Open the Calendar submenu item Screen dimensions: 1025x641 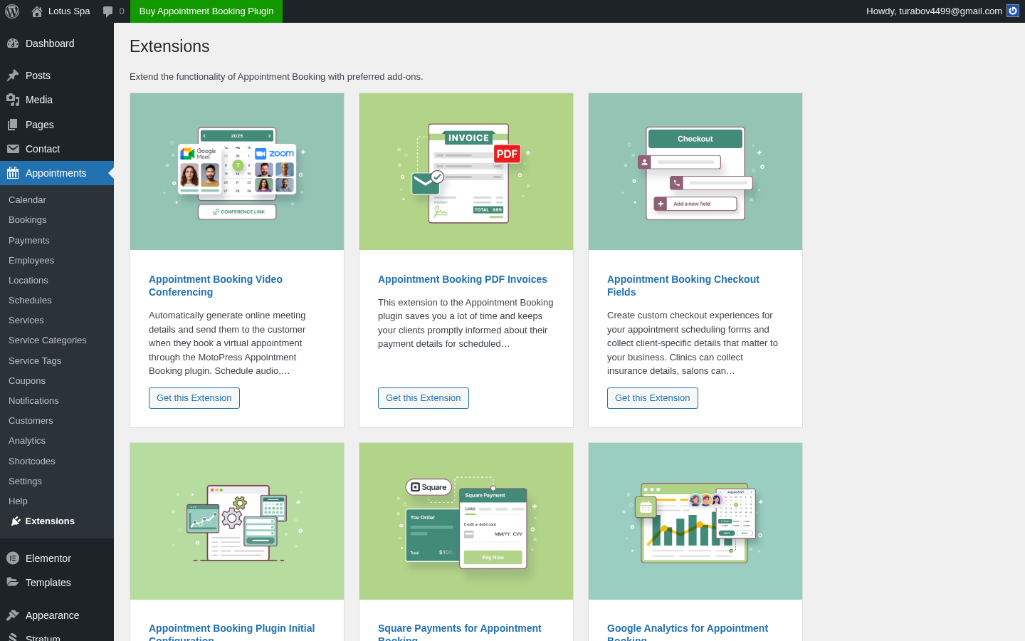pos(27,200)
